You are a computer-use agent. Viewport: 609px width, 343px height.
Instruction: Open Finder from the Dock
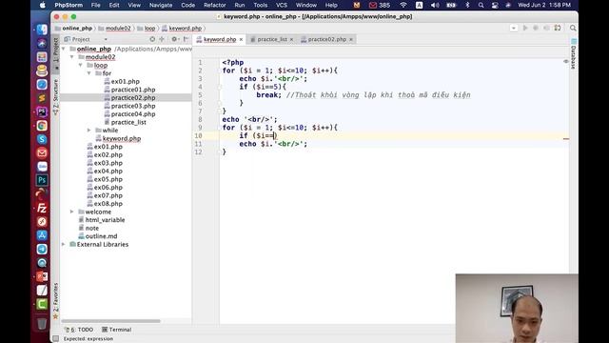click(x=42, y=30)
